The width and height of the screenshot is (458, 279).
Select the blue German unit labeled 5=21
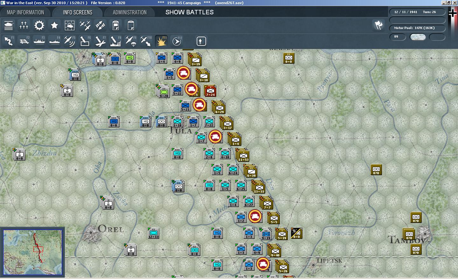point(185,106)
